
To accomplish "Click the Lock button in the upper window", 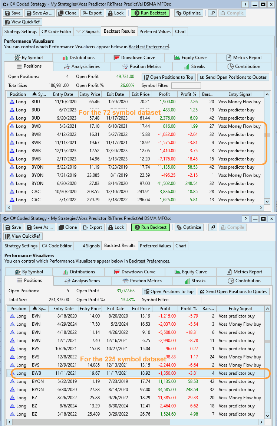I will [116, 13].
